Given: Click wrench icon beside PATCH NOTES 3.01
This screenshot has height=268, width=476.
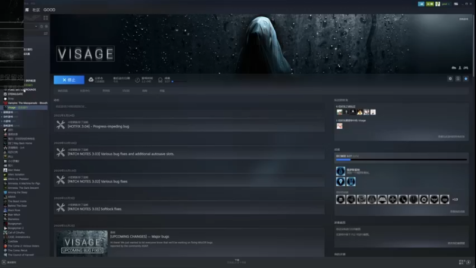Looking at the screenshot, I should [x=61, y=207].
